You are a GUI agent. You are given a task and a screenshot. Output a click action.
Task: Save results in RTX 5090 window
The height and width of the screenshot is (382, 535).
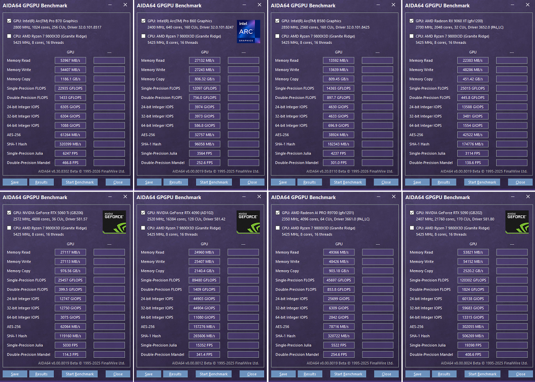(418, 374)
